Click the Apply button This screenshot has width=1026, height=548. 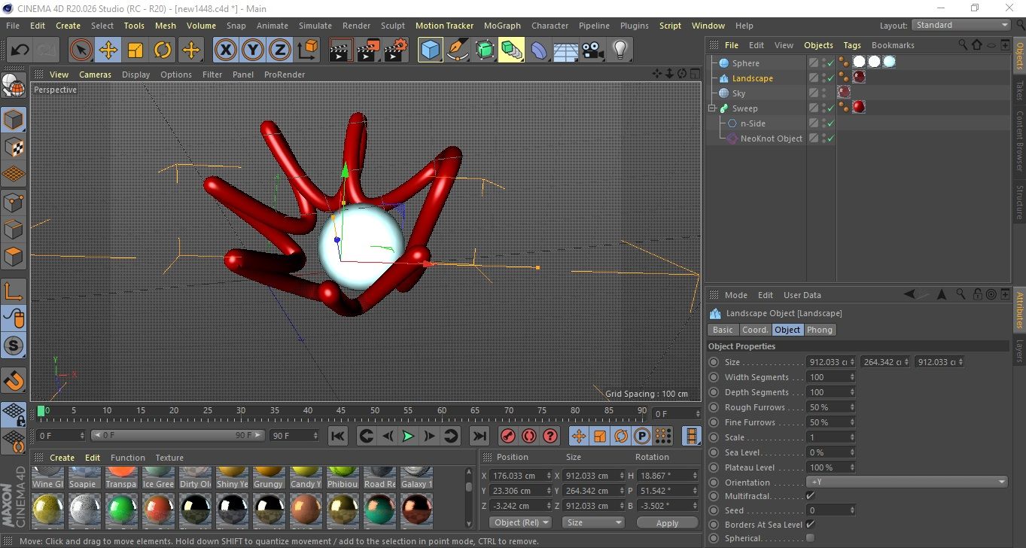[667, 523]
